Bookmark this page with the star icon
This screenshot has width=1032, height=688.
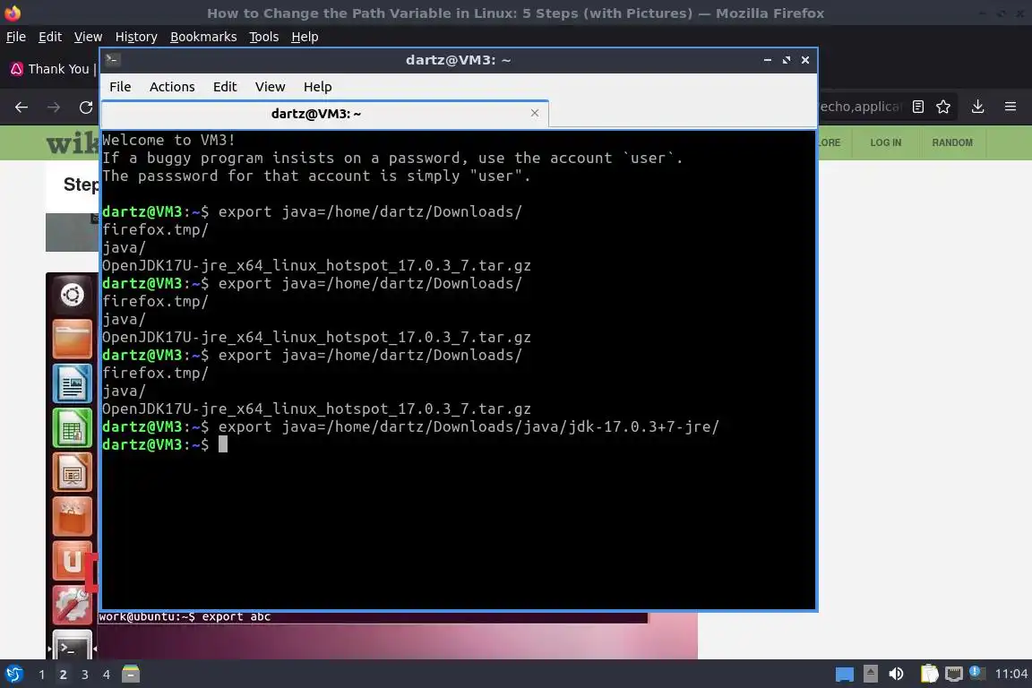pos(943,107)
